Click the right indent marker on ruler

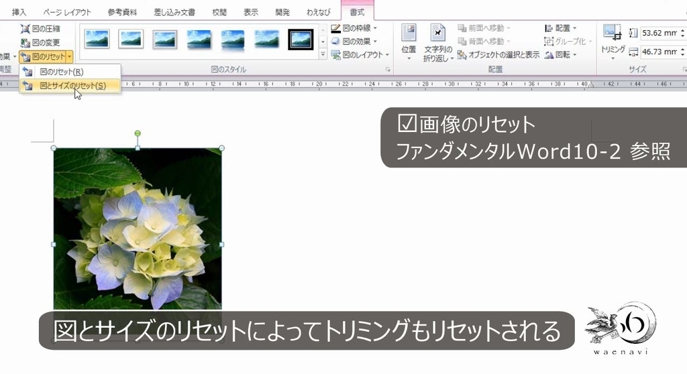[591, 84]
